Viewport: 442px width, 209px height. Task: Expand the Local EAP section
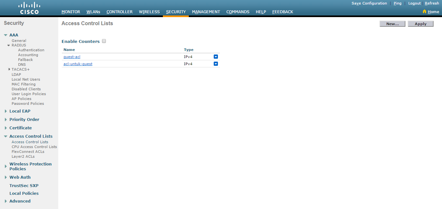[x=6, y=111]
